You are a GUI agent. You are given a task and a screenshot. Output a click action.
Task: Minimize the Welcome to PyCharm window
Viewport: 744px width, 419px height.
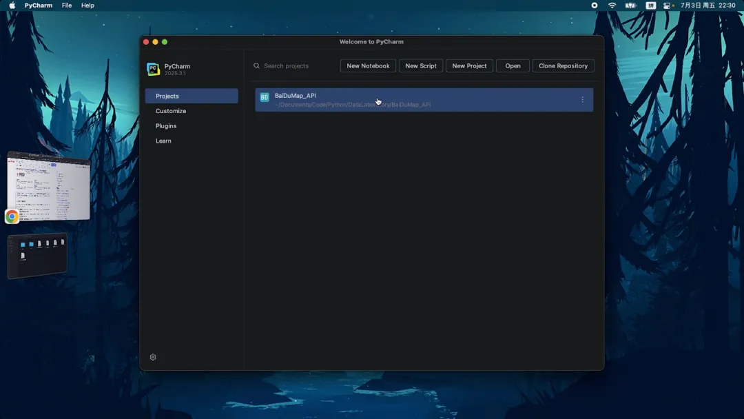[x=155, y=42]
